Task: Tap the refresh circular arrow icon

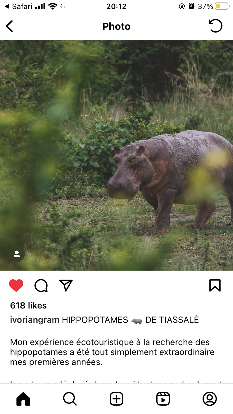Action: (x=215, y=26)
